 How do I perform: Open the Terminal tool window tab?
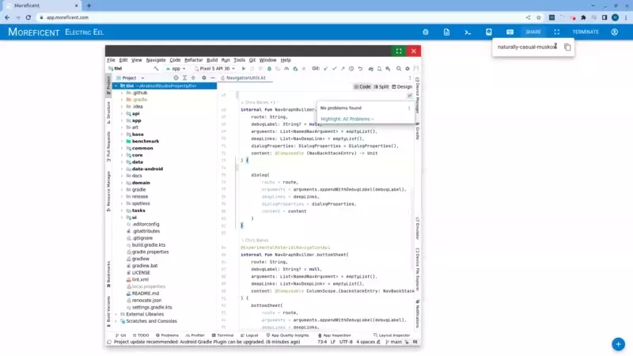(223, 335)
